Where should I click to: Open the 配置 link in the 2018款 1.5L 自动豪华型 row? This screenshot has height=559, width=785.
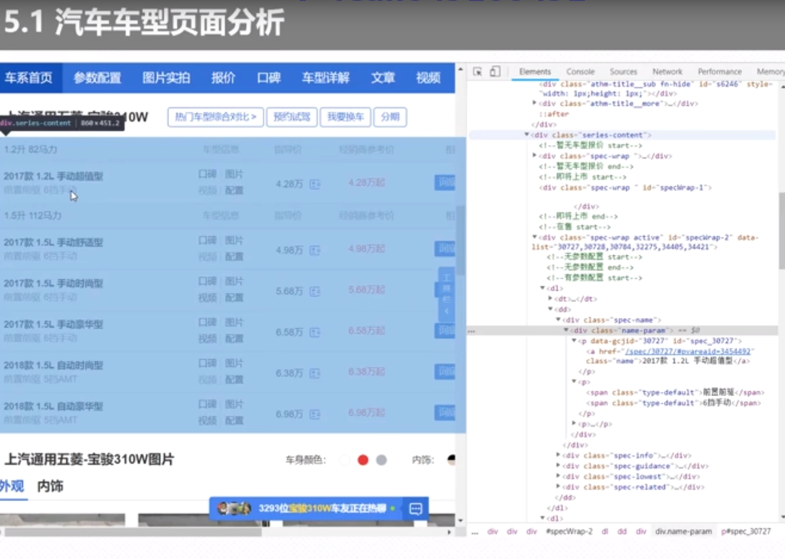[x=234, y=421]
